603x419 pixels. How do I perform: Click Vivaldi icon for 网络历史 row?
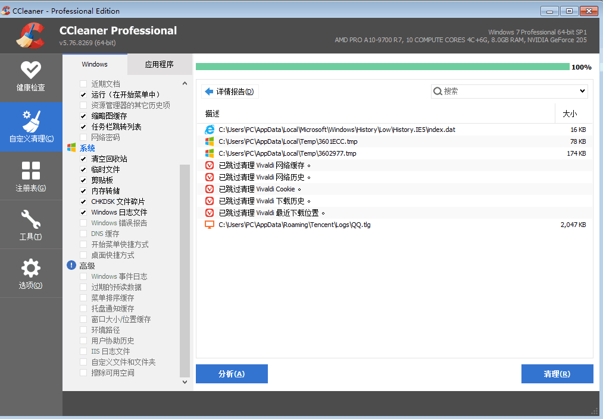(209, 178)
